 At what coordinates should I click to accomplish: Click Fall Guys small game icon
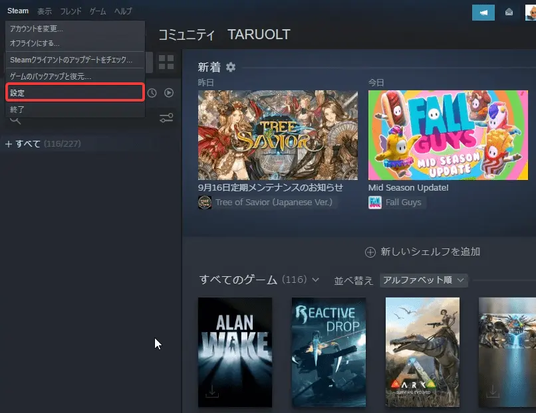(x=374, y=203)
